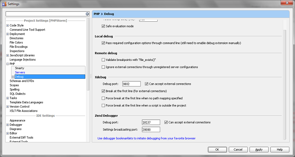The image size is (295, 157).
Task: Expand the JavaScript Libraries node
Action: click(7, 55)
